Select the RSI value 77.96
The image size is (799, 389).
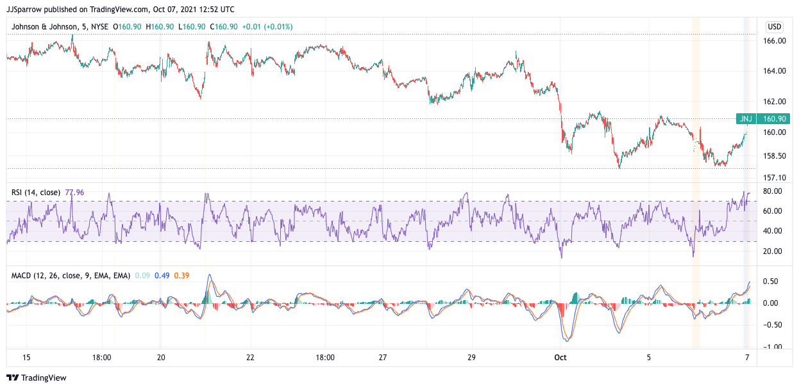pyautogui.click(x=74, y=192)
